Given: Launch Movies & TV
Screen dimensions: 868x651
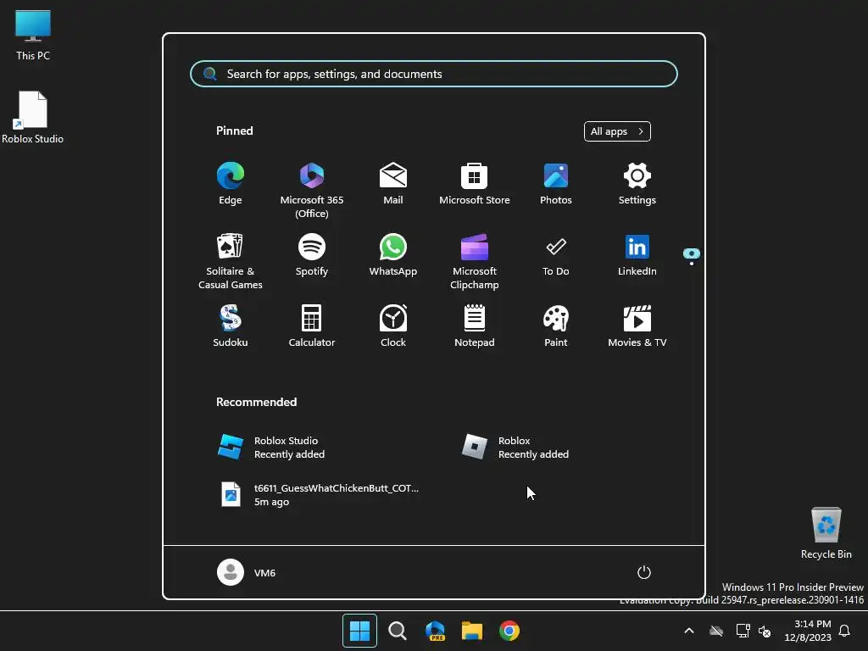Looking at the screenshot, I should click(x=637, y=326).
